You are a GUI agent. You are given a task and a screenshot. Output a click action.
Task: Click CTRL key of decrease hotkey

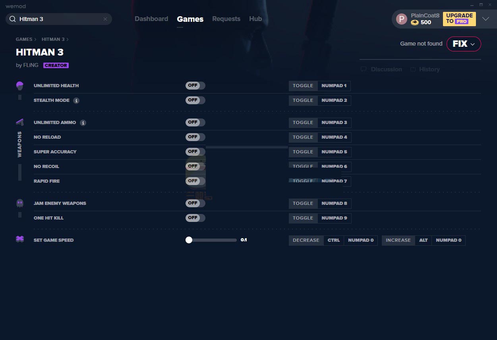(334, 241)
